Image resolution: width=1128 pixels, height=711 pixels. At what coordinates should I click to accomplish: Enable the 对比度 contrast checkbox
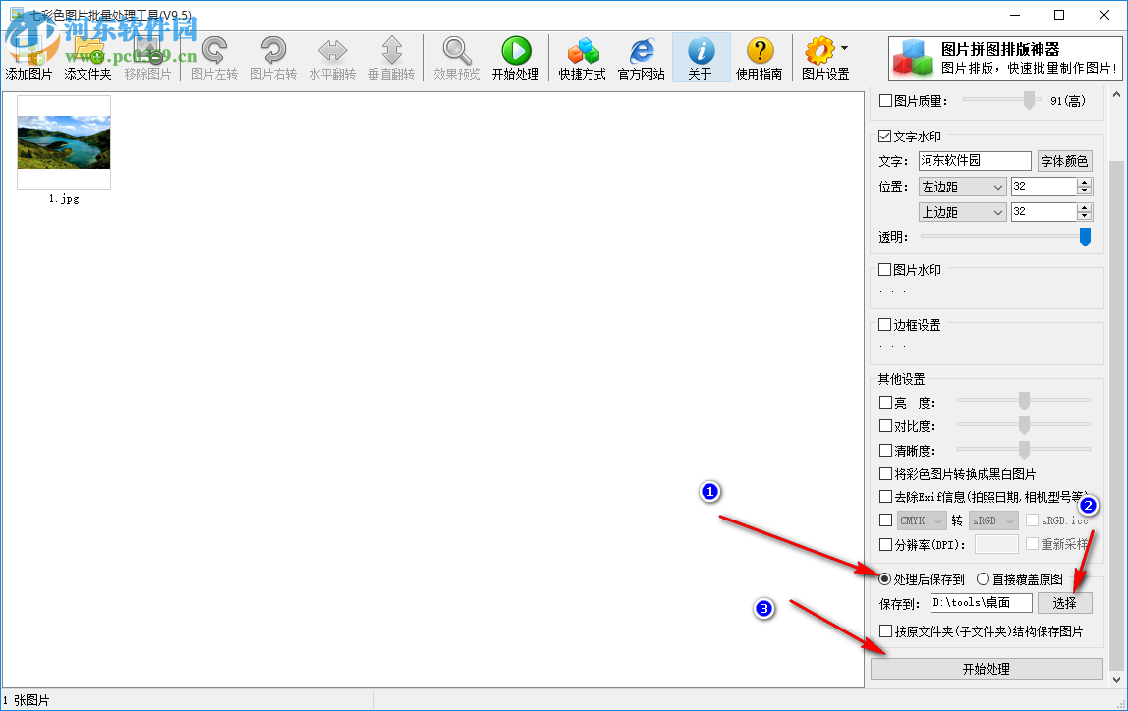(x=886, y=426)
